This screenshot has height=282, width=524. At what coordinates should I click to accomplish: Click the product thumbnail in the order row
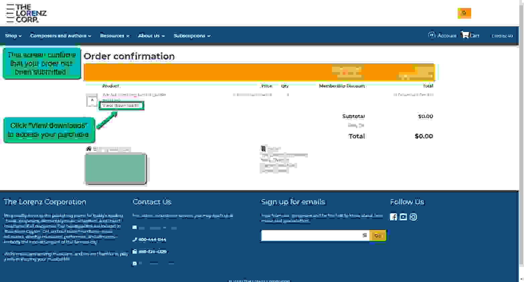point(92,100)
